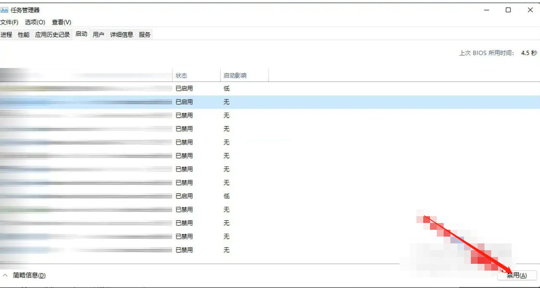Go to the 应用历史记录 tab
Screen dimensions: 540x288
pyautogui.click(x=53, y=34)
